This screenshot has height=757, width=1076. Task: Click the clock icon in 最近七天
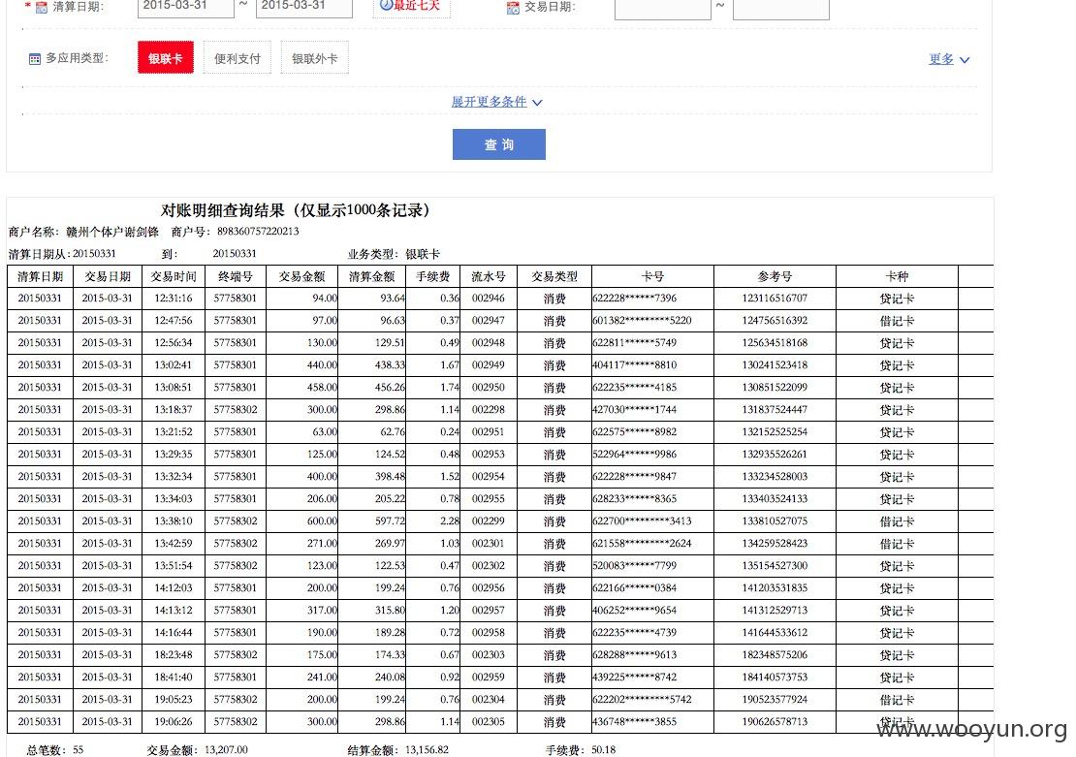386,5
